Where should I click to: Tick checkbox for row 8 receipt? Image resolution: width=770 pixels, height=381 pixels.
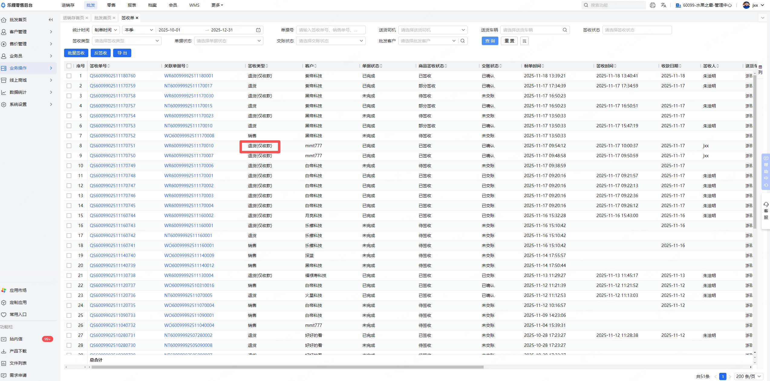point(69,146)
